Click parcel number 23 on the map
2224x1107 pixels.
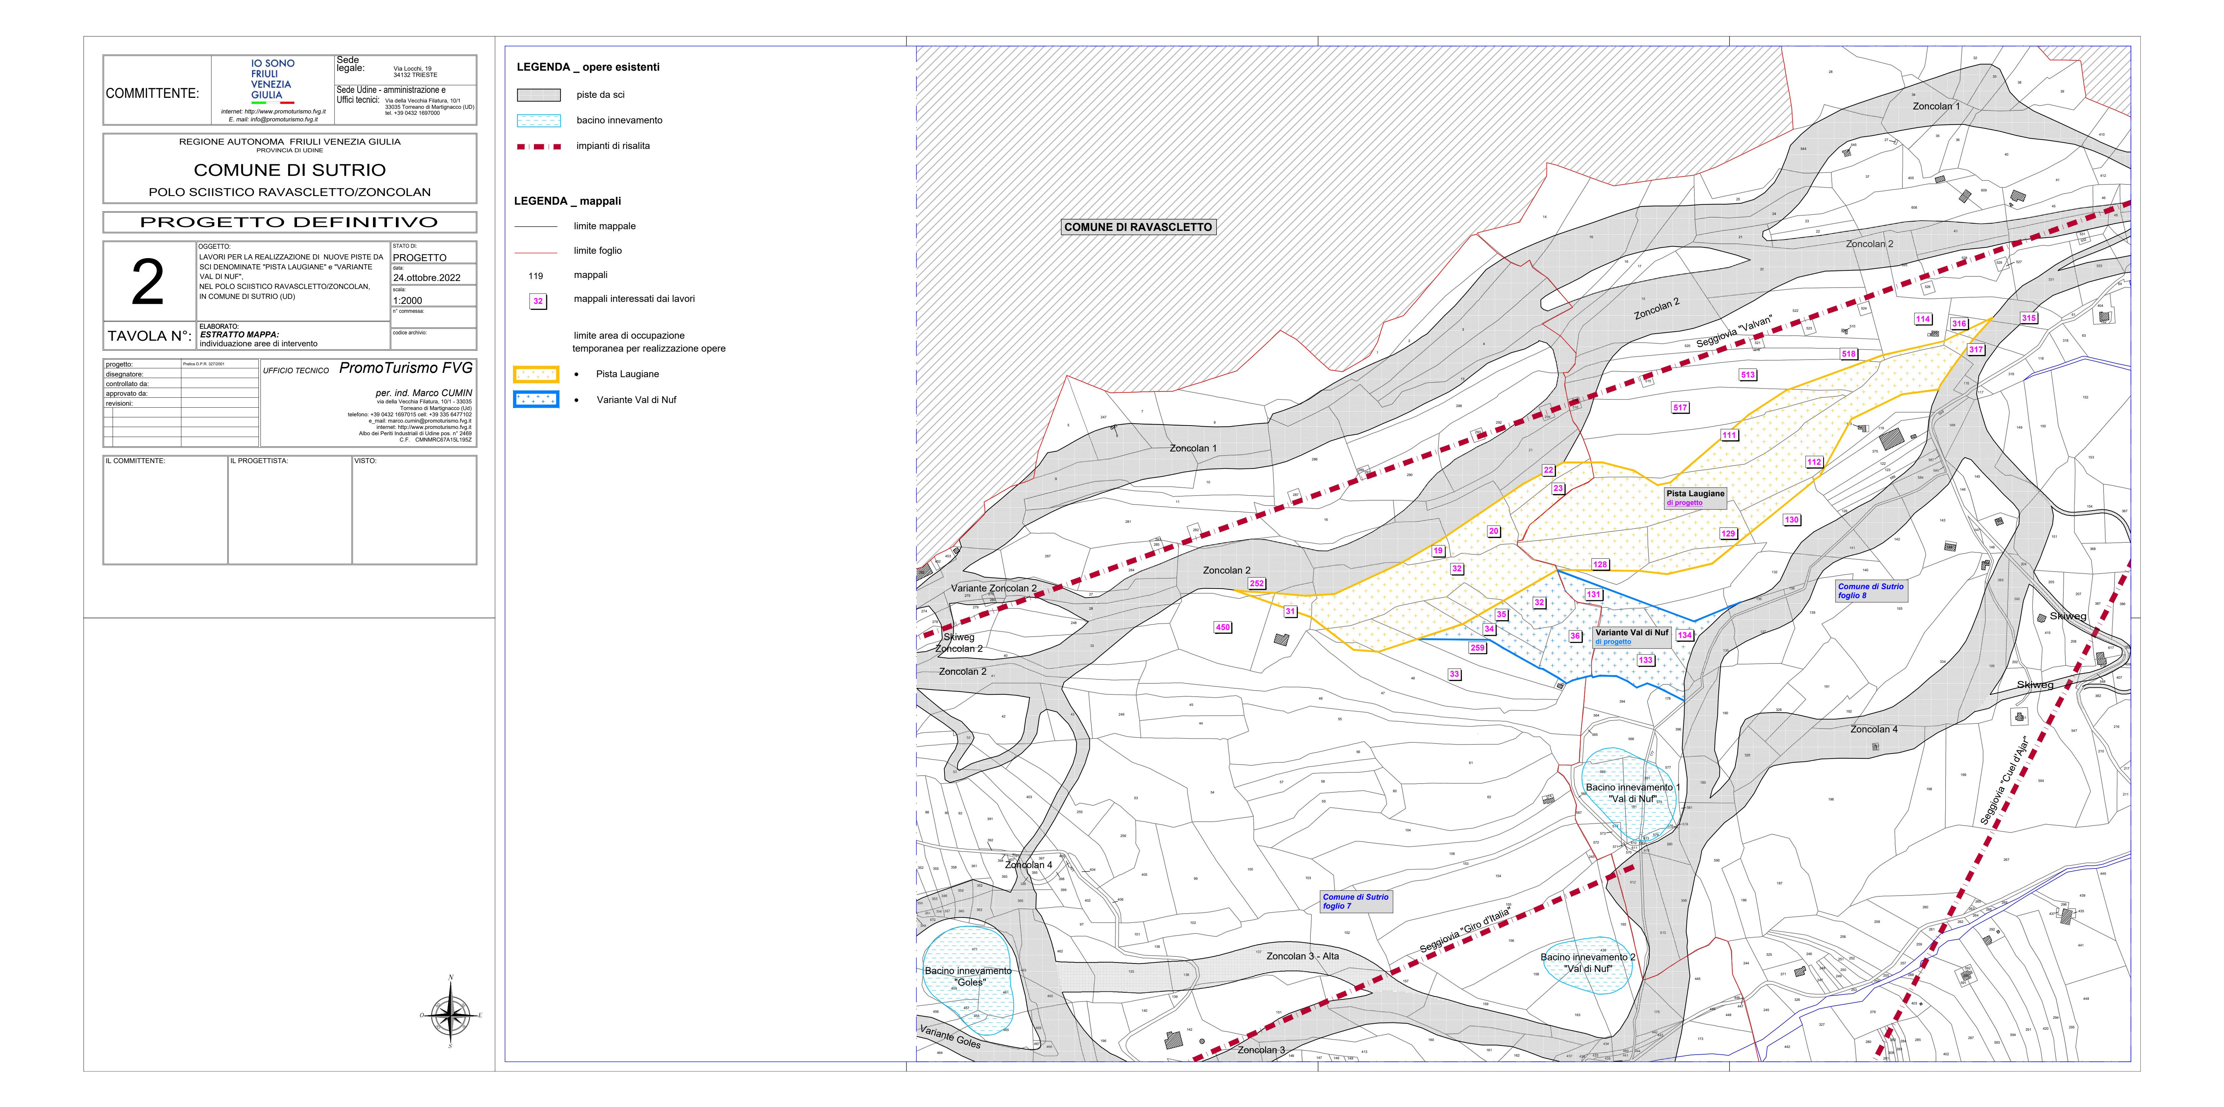pyautogui.click(x=1558, y=489)
